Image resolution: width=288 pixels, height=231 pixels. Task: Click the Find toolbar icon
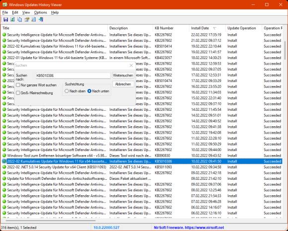(34, 19)
